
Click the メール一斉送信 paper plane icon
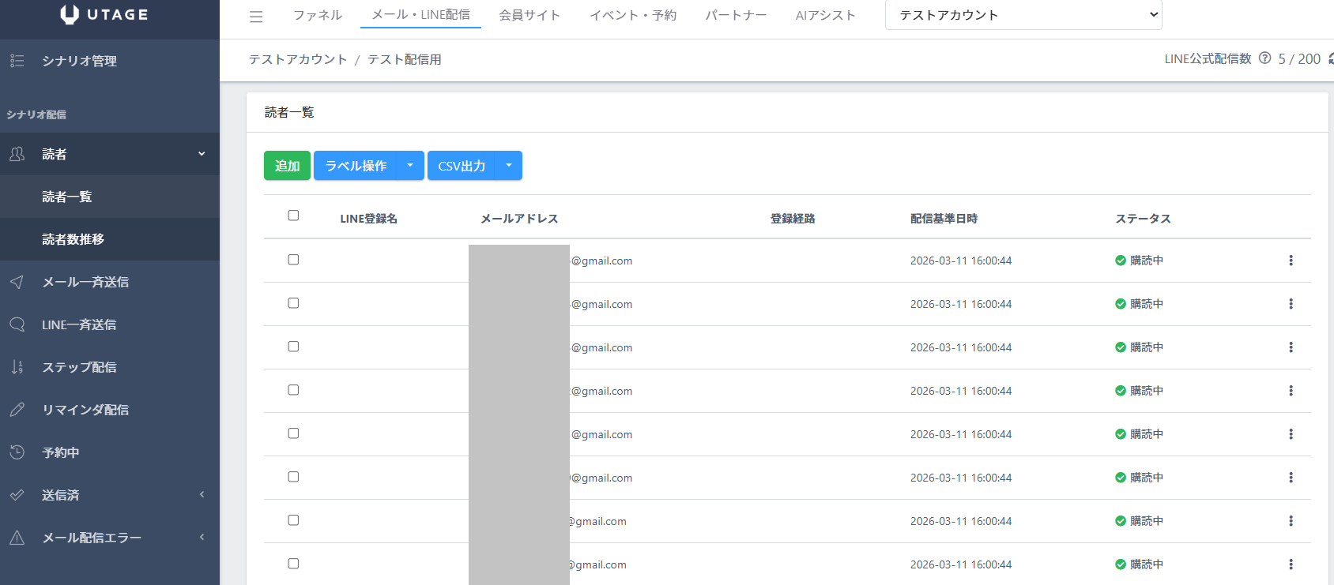pos(17,282)
